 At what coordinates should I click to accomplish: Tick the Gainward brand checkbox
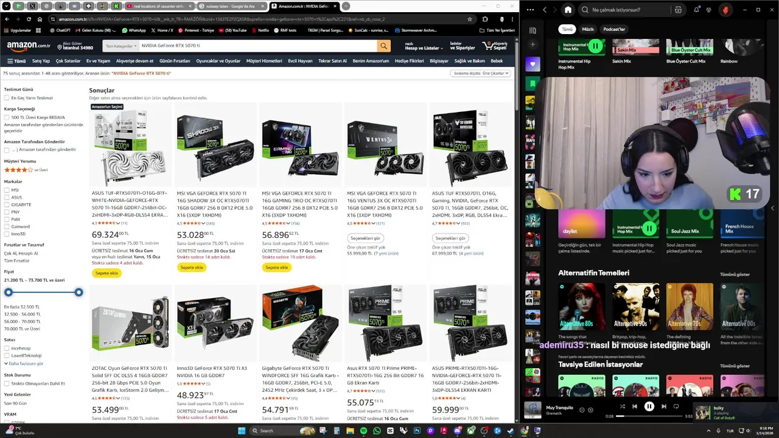coord(7,226)
